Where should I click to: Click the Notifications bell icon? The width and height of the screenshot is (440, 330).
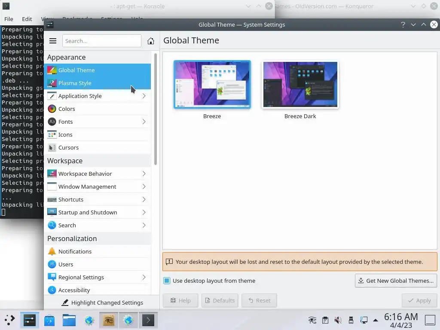coord(52,251)
